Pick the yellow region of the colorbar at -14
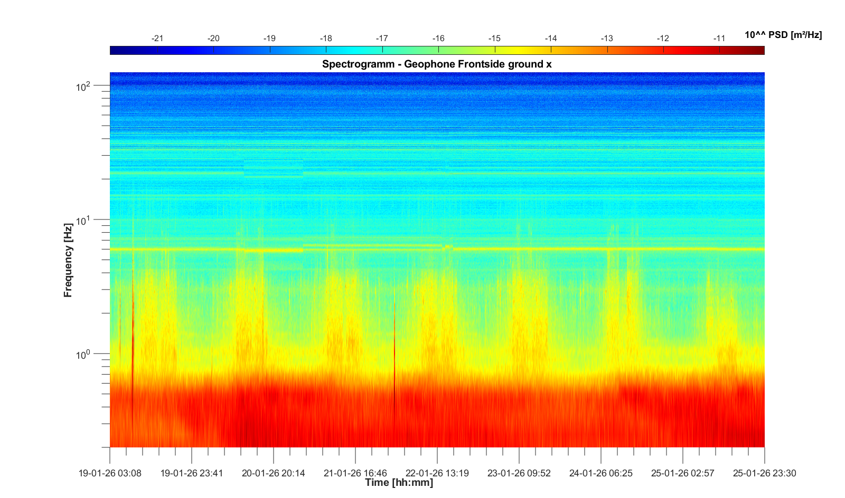 (x=551, y=50)
